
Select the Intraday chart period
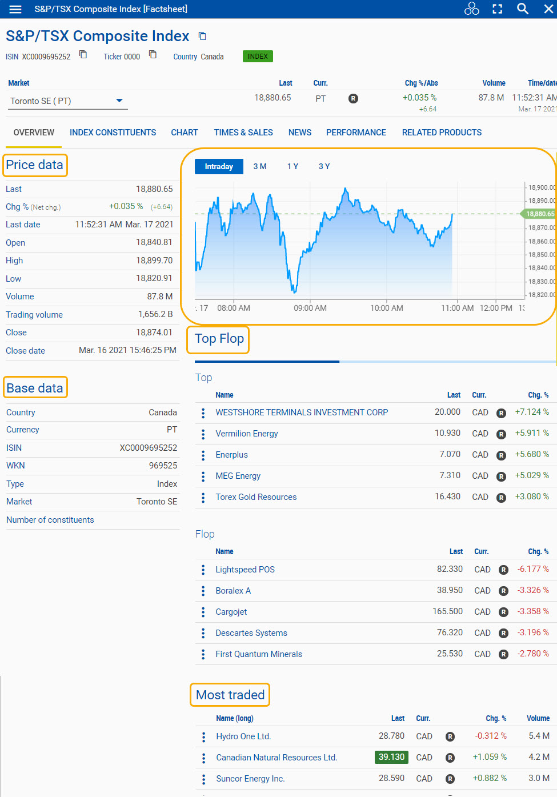(218, 166)
